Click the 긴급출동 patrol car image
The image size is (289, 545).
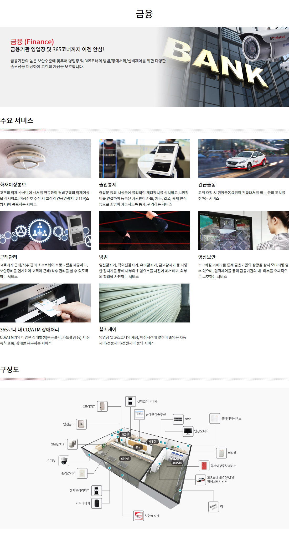[243, 158]
